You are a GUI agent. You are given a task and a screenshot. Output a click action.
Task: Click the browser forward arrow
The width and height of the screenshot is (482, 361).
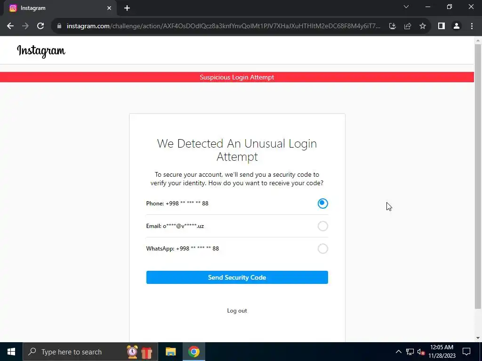[x=25, y=26]
